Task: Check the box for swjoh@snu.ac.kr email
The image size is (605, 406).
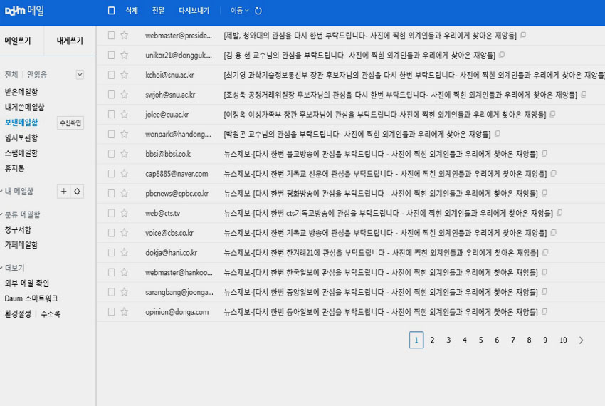Action: 111,94
